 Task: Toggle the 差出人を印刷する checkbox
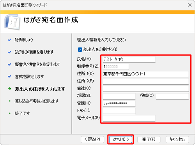tap(80, 49)
